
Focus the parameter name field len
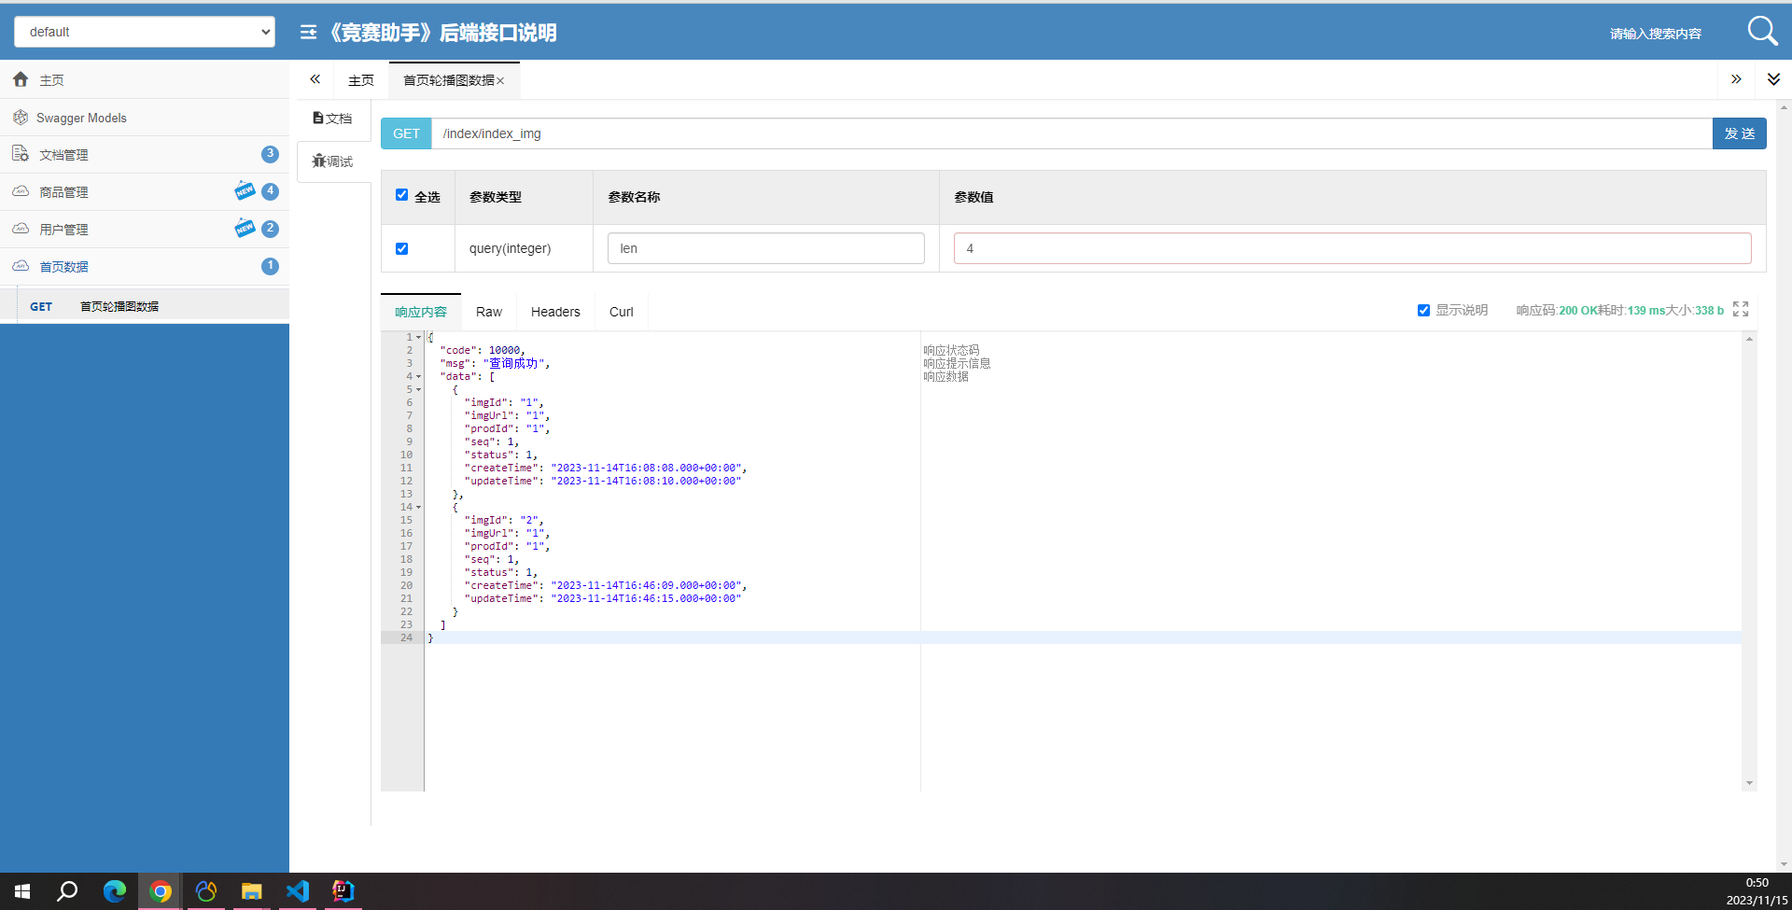(x=766, y=248)
